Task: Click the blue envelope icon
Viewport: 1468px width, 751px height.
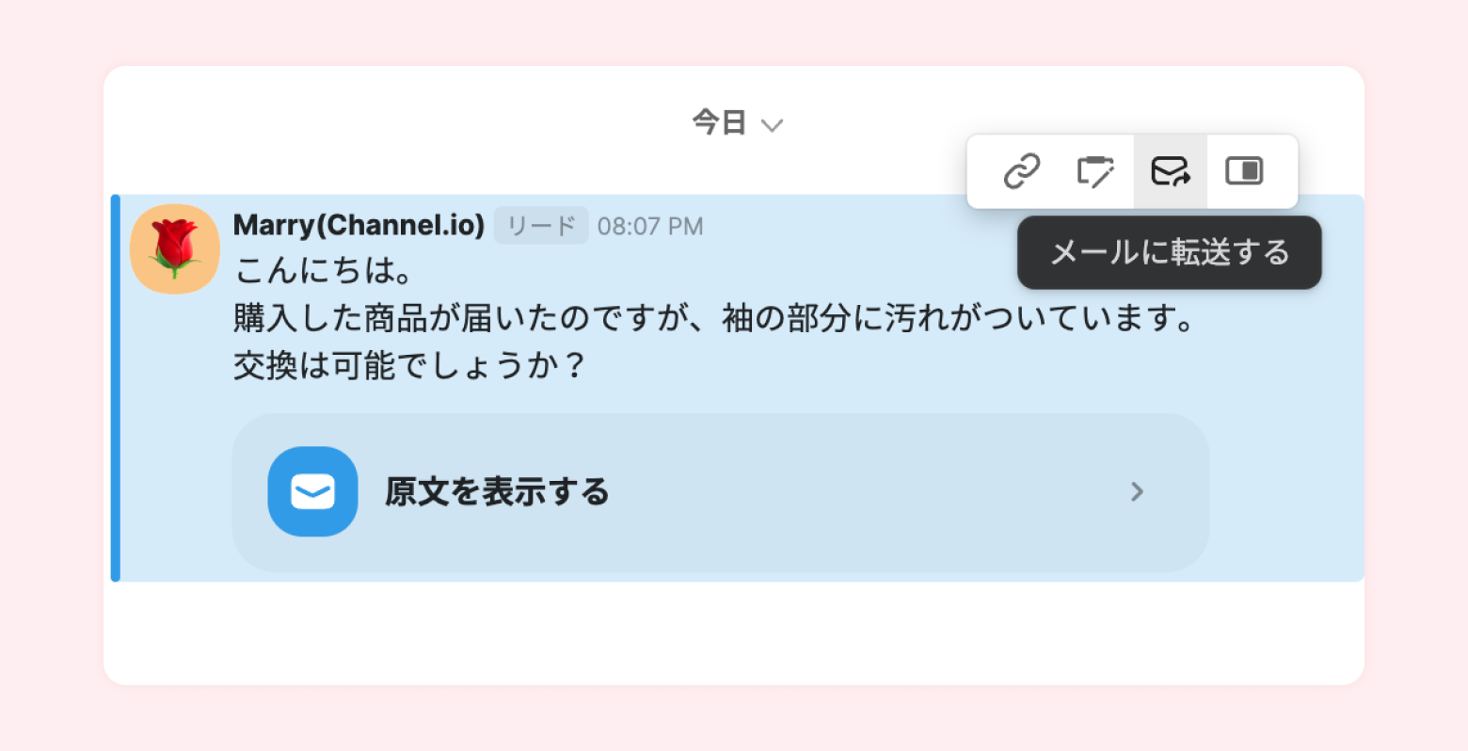Action: [312, 491]
